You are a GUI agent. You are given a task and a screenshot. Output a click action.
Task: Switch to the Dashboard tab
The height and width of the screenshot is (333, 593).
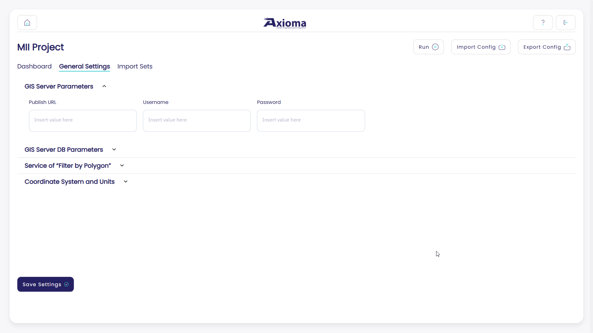pyautogui.click(x=34, y=66)
